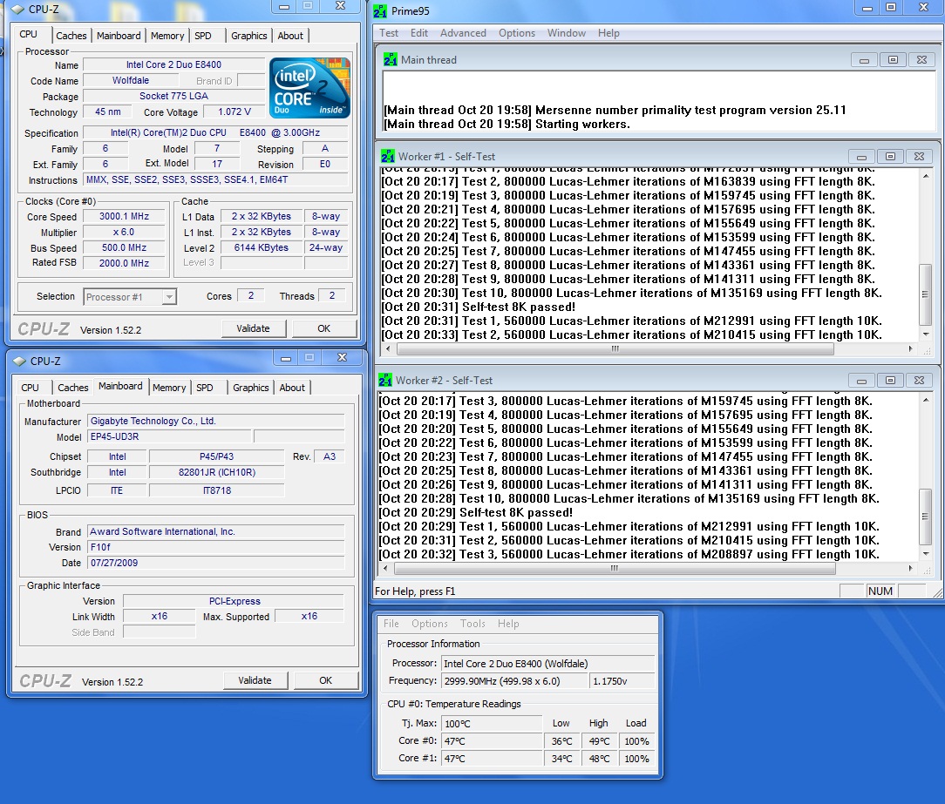
Task: Switch to the CPU tab in the lower CPU-Z window
Action: pos(31,388)
